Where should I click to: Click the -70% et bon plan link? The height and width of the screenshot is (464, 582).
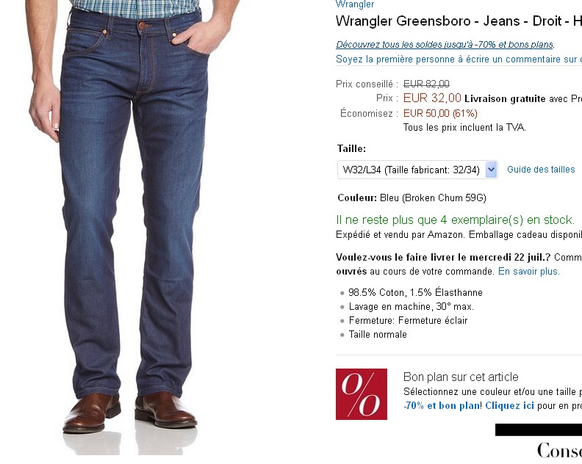tap(442, 406)
